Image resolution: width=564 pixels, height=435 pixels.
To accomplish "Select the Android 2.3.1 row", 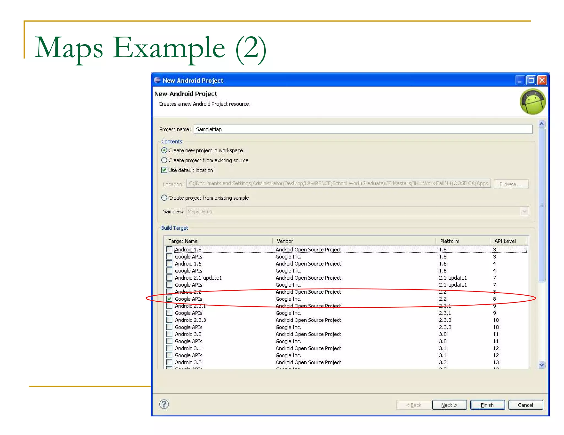I will tap(346, 306).
